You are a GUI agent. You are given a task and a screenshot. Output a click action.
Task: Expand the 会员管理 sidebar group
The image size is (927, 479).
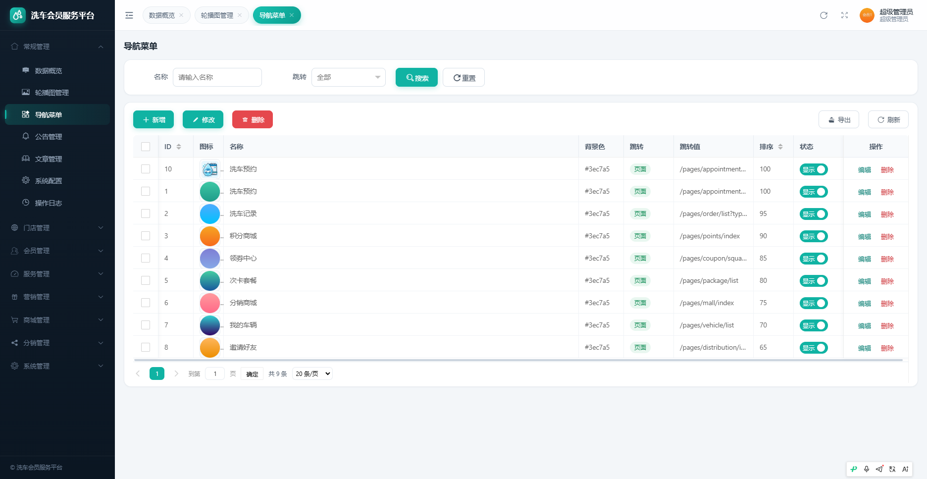[x=57, y=251]
